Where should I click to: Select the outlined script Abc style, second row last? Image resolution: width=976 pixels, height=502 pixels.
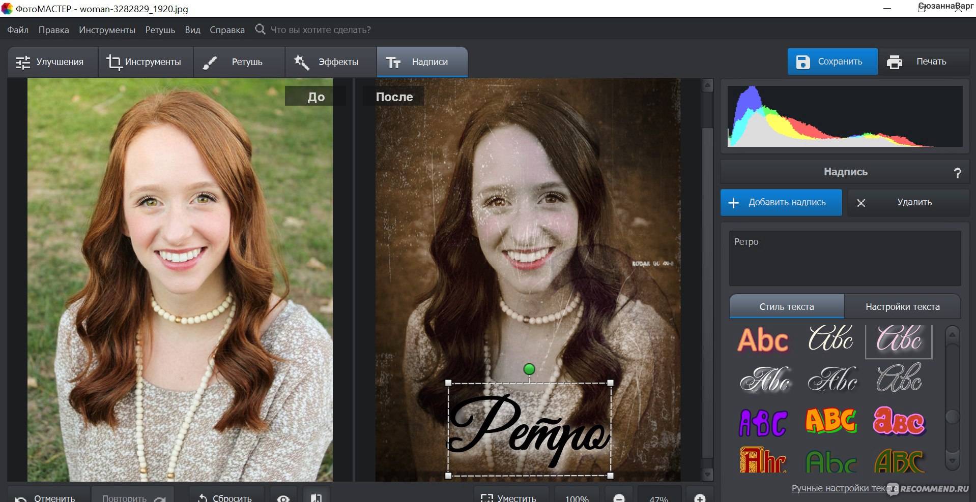tap(899, 379)
